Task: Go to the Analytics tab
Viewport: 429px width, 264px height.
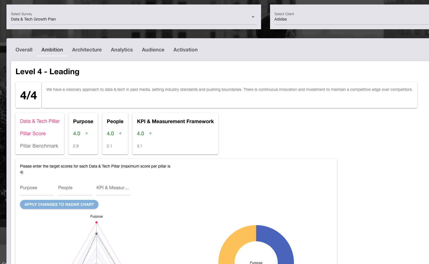Action: [x=122, y=50]
